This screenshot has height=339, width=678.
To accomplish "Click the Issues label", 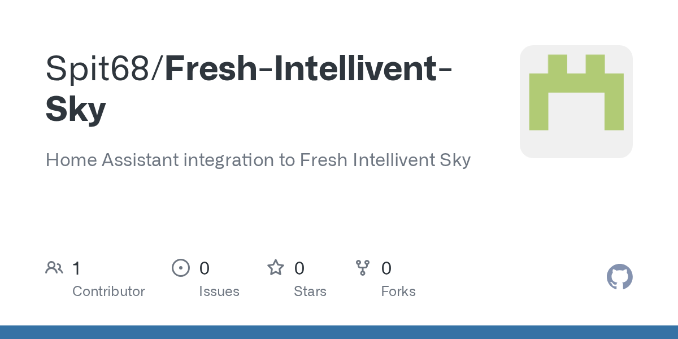I will tap(219, 292).
